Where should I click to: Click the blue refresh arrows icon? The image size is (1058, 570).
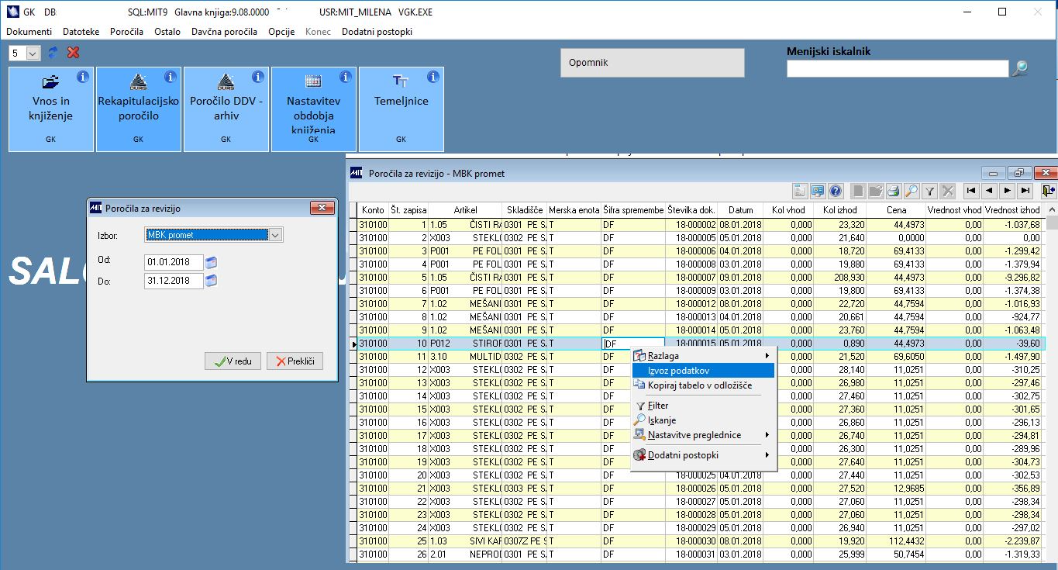tap(53, 53)
